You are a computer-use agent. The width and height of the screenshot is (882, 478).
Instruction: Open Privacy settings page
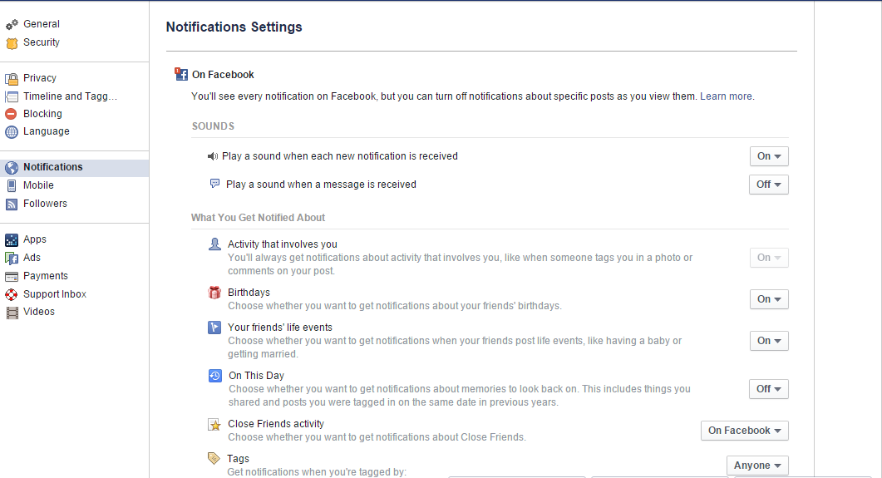(x=40, y=78)
